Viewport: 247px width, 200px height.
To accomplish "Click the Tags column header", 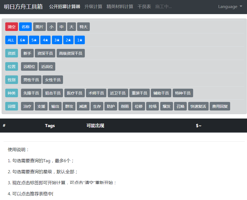I will 50,125.
